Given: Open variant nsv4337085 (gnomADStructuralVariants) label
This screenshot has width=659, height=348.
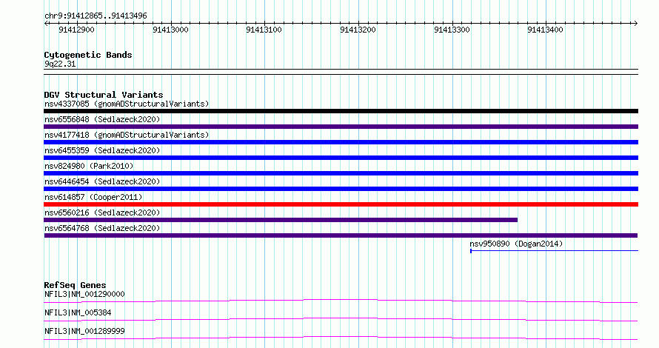Looking at the screenshot, I should 127,104.
